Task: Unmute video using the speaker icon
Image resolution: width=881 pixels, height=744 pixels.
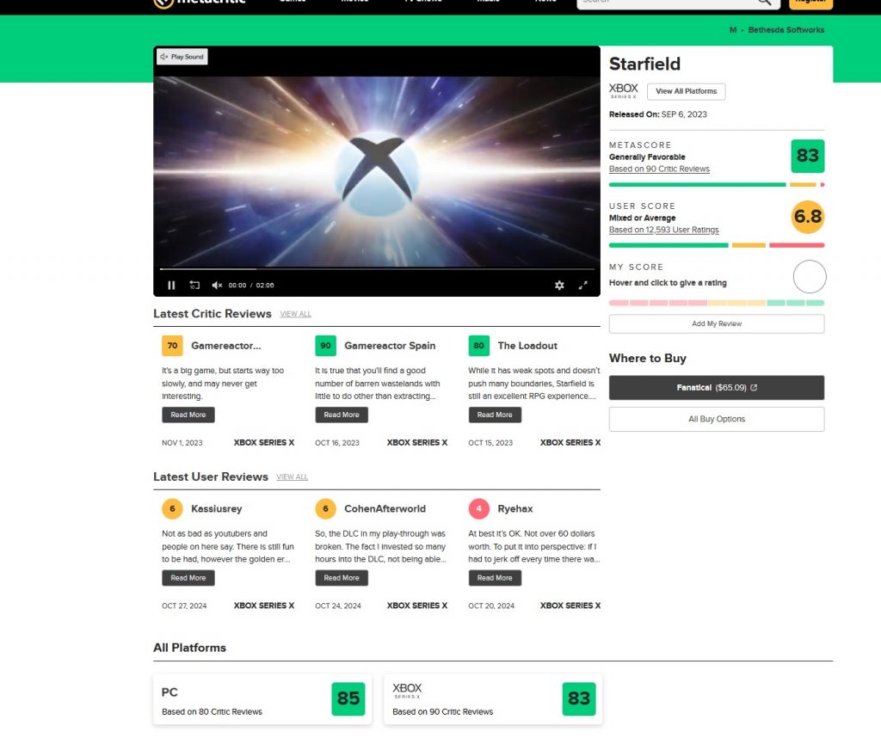Action: 217,285
